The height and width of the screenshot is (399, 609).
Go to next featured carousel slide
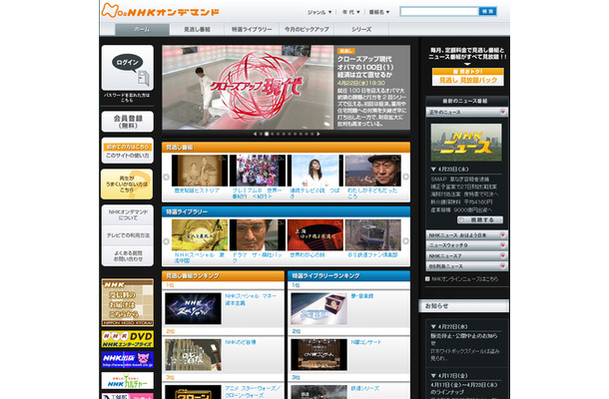(318, 134)
